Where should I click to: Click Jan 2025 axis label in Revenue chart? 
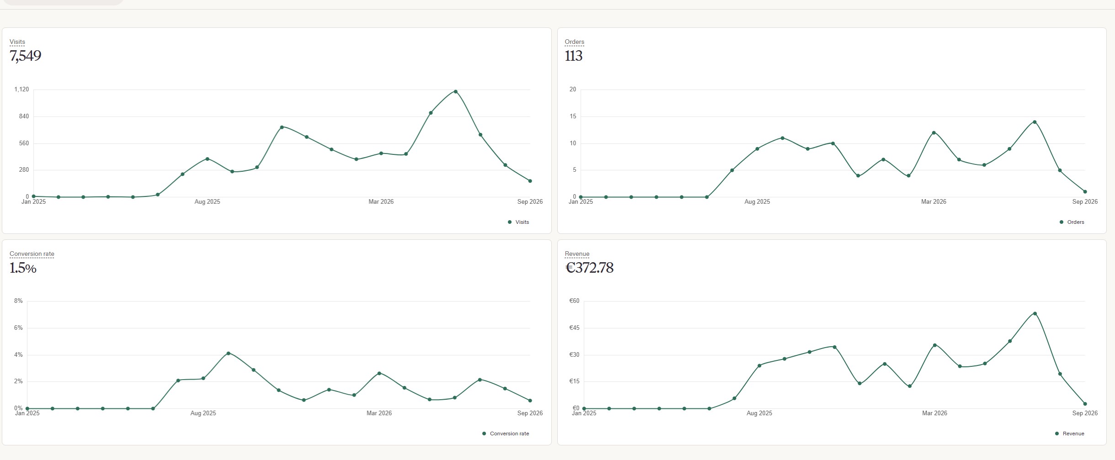tap(584, 413)
